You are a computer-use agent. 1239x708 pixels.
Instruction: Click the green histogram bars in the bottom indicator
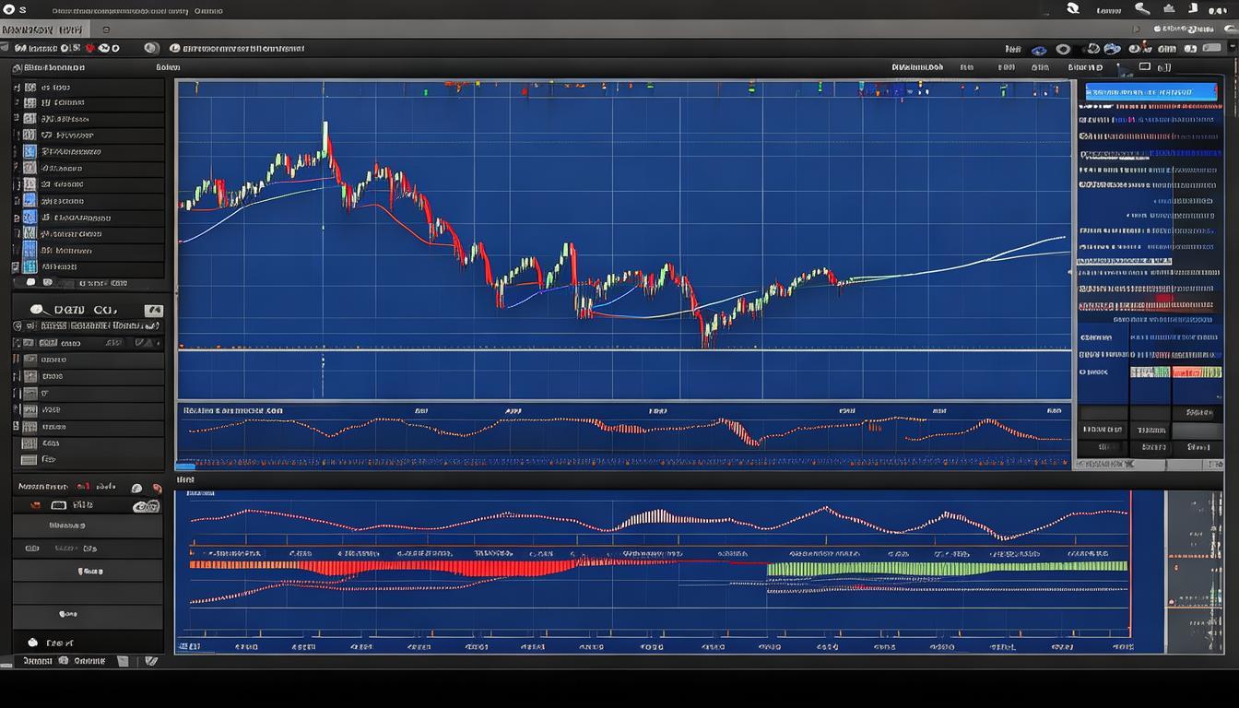click(947, 569)
